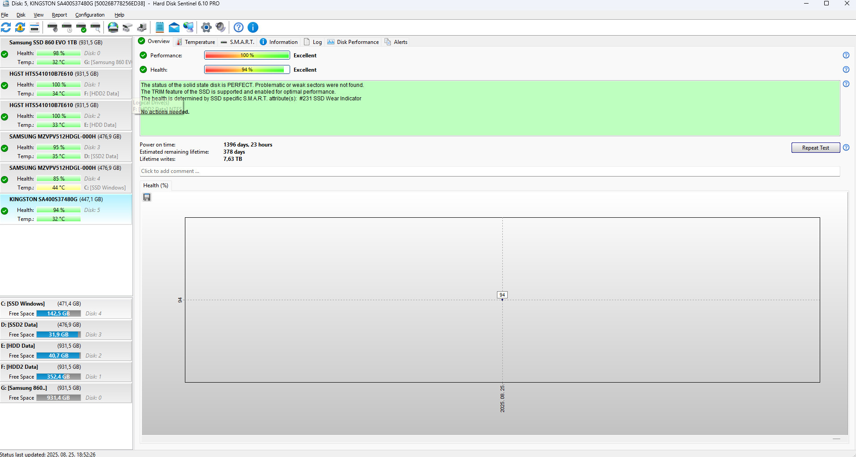This screenshot has height=457, width=856.
Task: Click lifetime writes value 7,63 TB
Action: click(233, 159)
